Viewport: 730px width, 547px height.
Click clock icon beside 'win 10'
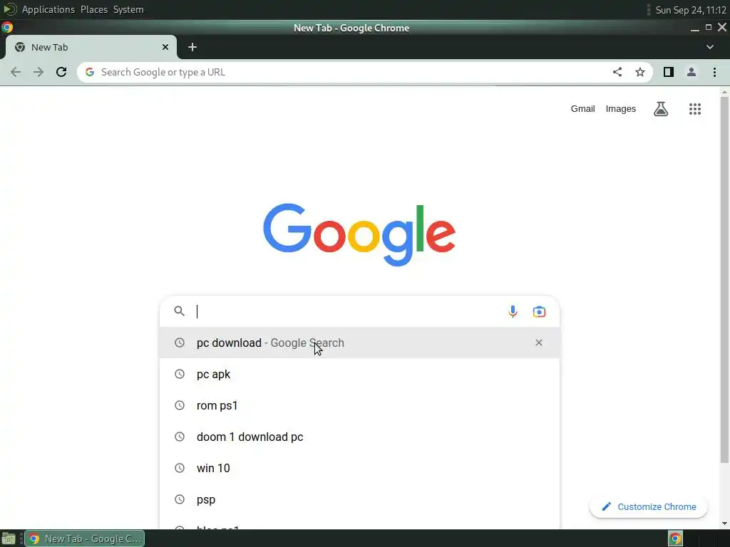(179, 468)
